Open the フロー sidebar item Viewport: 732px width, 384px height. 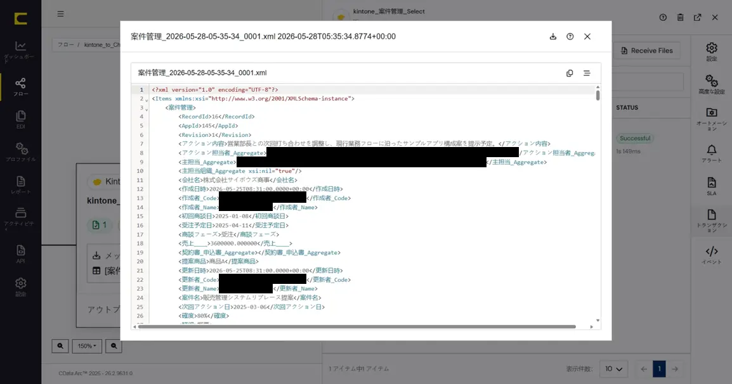coord(20,87)
